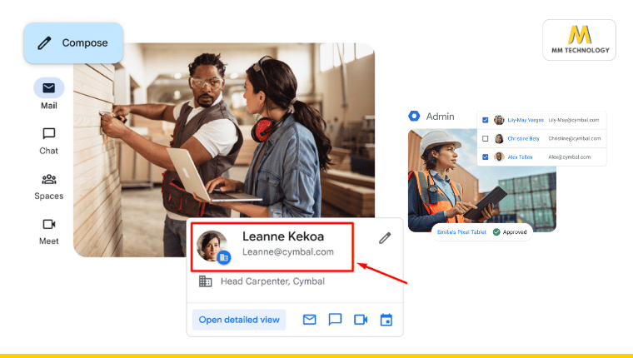Uncheck the Alex Tallon checkbox
Screen dimensions: 633x358
click(x=486, y=157)
